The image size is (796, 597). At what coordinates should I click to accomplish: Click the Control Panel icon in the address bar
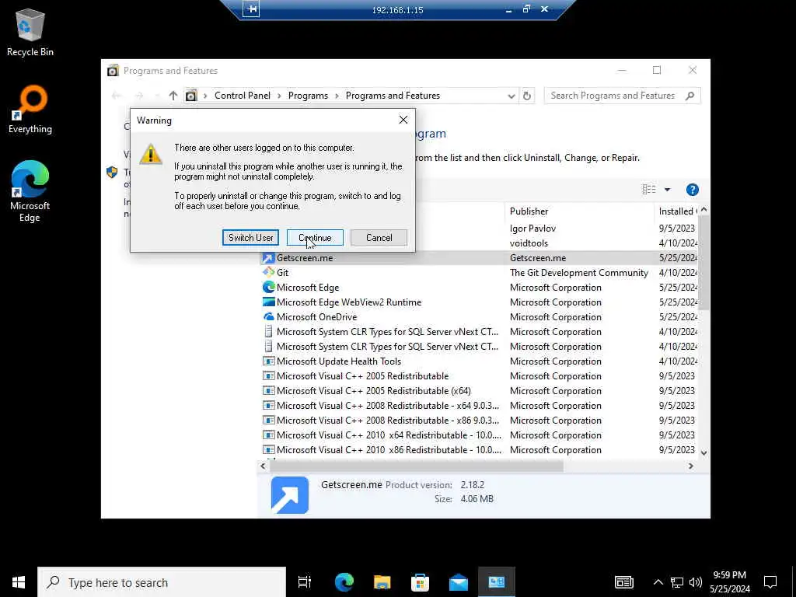(191, 96)
